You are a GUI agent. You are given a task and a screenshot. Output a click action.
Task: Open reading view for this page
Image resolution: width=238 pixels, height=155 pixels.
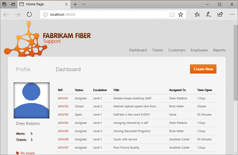coord(172,14)
